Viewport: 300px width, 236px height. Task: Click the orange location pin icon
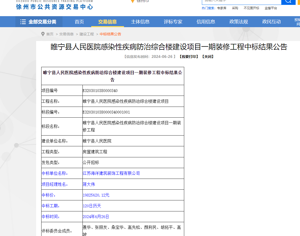click(132, 1)
